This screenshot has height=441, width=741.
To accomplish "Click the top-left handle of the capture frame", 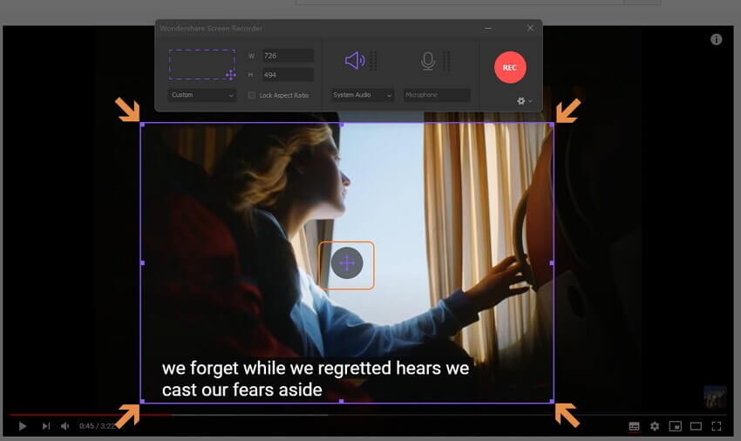I will [142, 125].
